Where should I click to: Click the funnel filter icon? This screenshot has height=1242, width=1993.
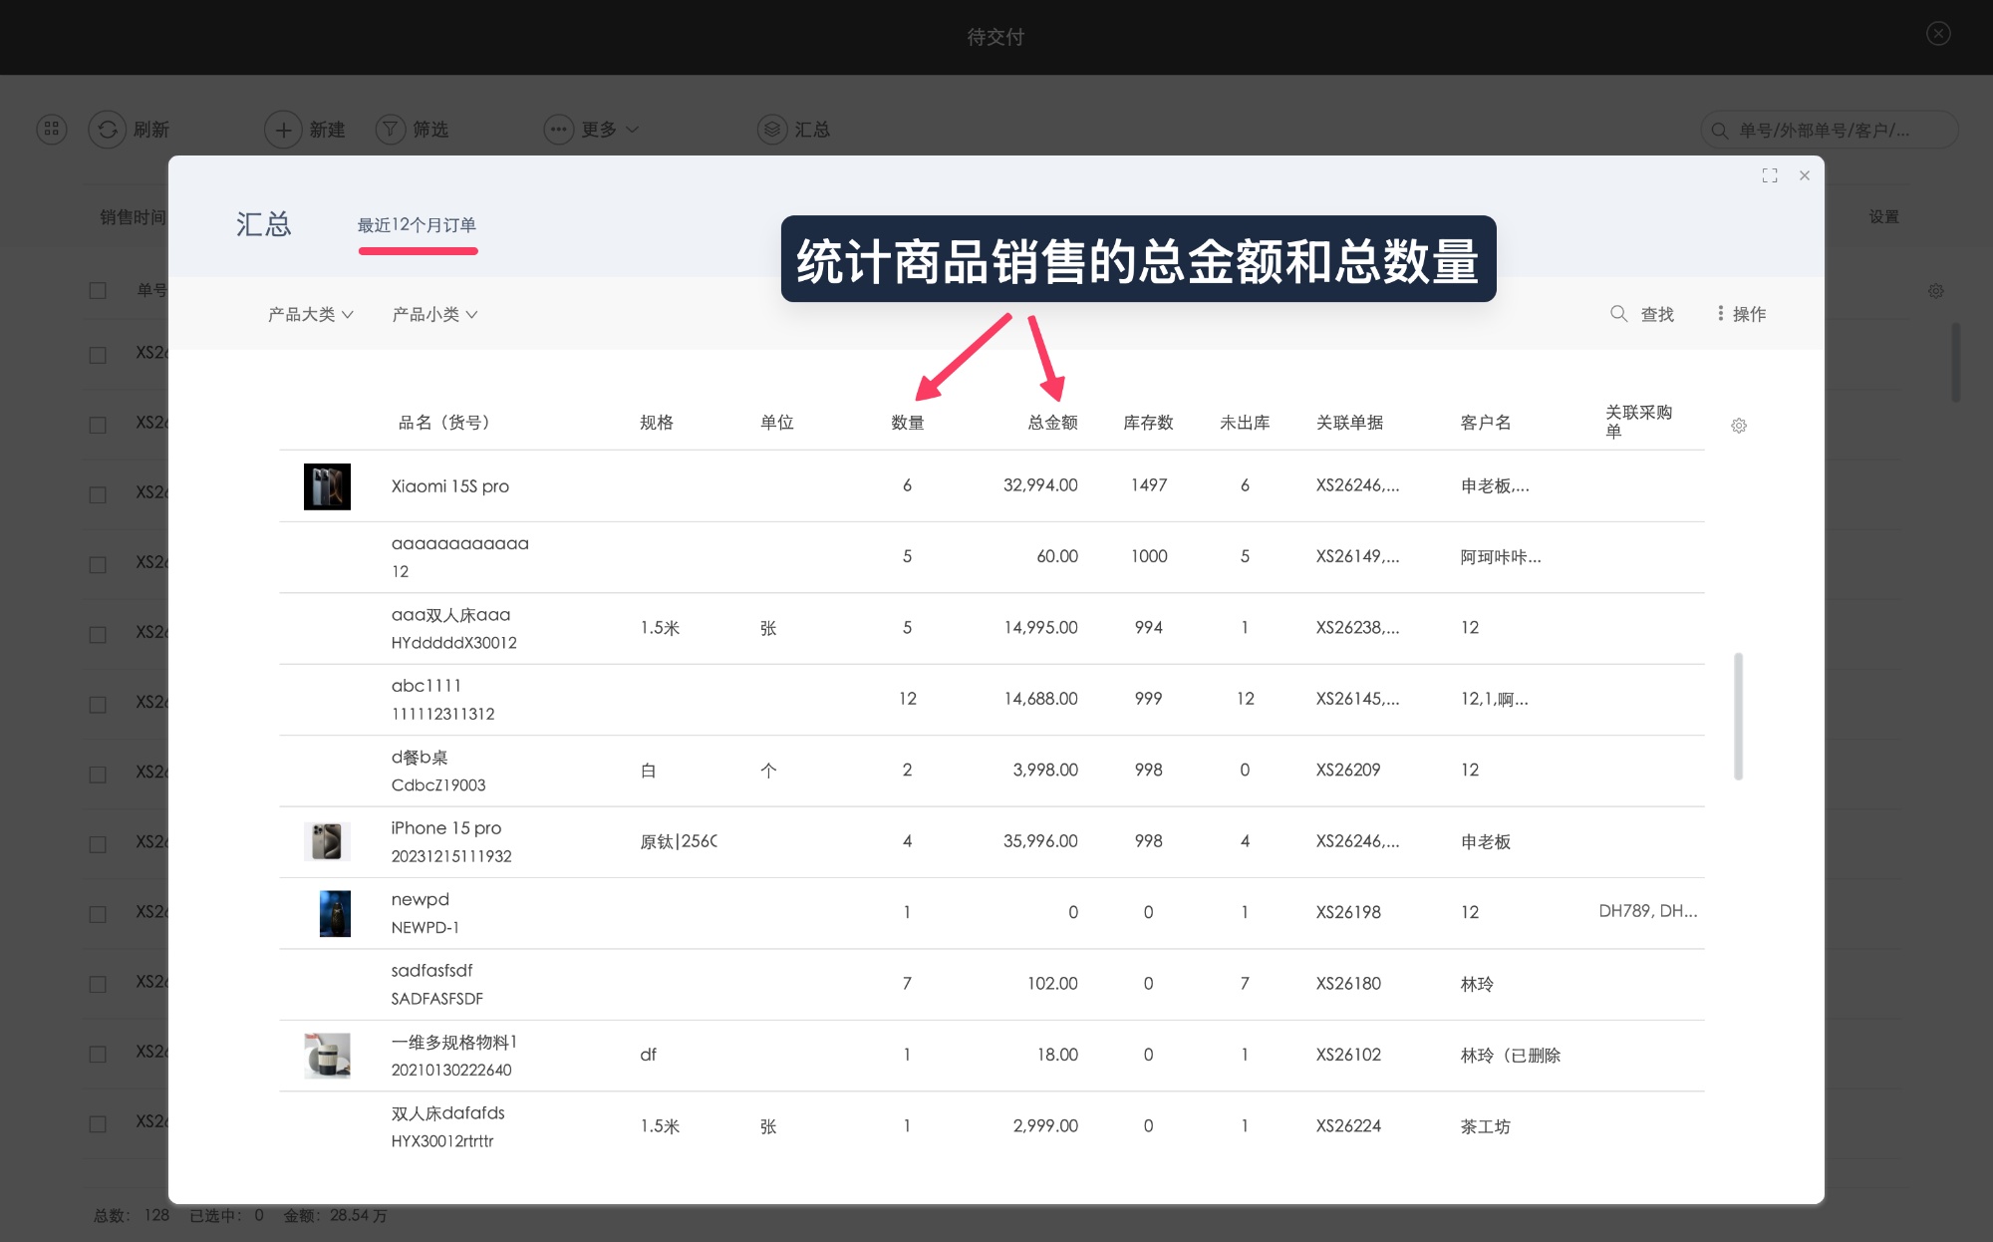tap(391, 130)
